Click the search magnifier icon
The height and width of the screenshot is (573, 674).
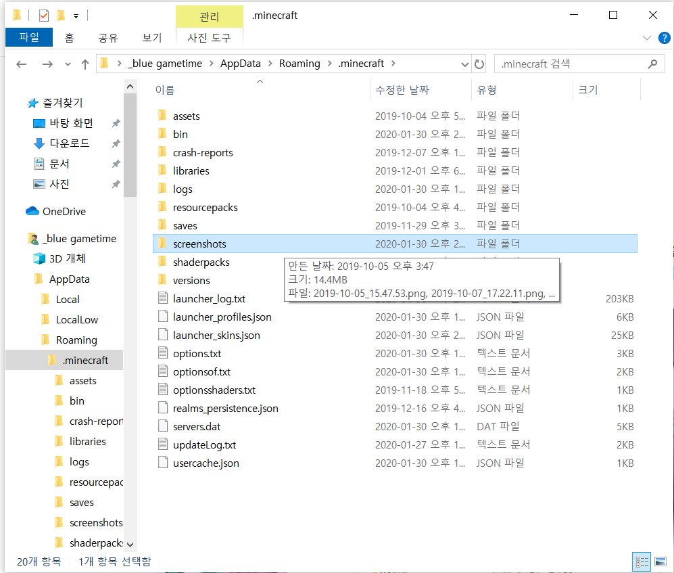(x=652, y=64)
